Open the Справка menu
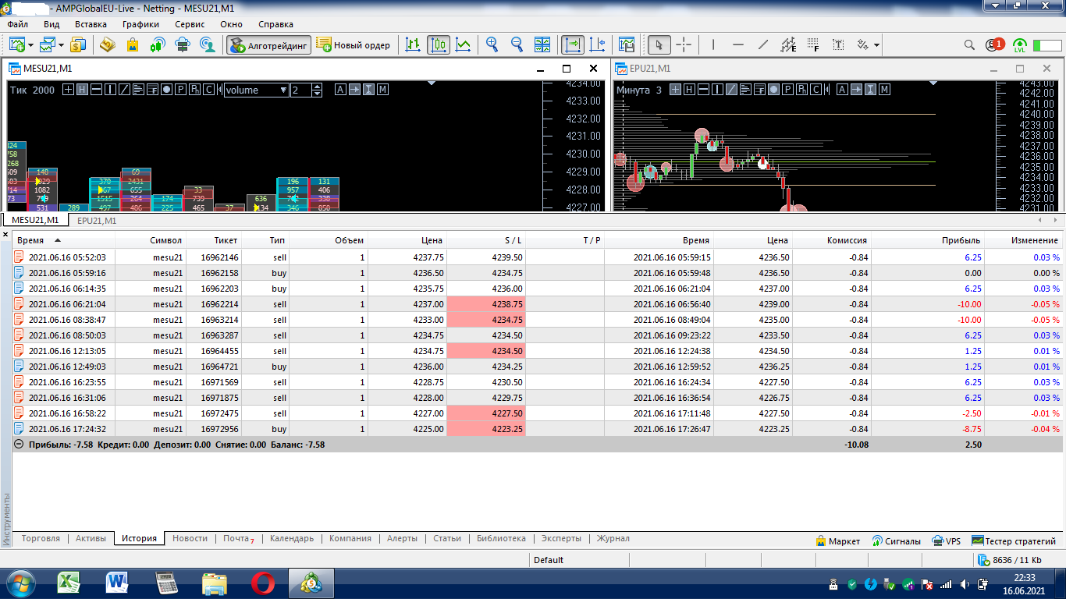The image size is (1066, 599). point(275,24)
